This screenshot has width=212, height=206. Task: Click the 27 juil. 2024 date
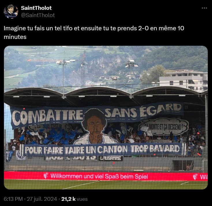click(x=42, y=199)
